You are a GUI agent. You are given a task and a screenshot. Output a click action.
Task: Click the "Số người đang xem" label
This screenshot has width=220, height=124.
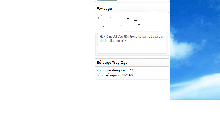(112, 70)
